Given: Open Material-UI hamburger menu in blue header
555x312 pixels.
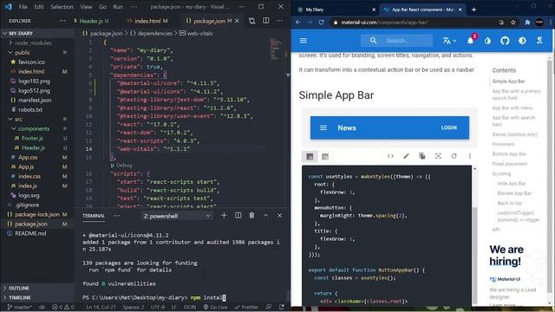Looking at the screenshot, I should [x=304, y=41].
